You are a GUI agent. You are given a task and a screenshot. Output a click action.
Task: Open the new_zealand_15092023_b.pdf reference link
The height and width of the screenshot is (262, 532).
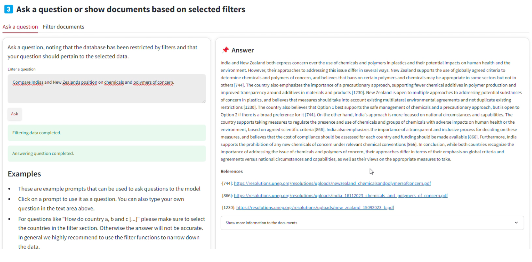click(x=315, y=207)
